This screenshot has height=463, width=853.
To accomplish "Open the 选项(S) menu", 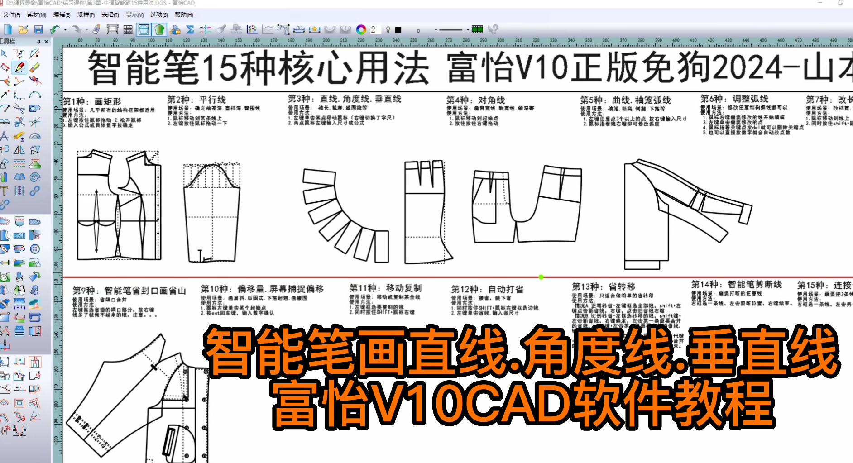I will point(159,14).
